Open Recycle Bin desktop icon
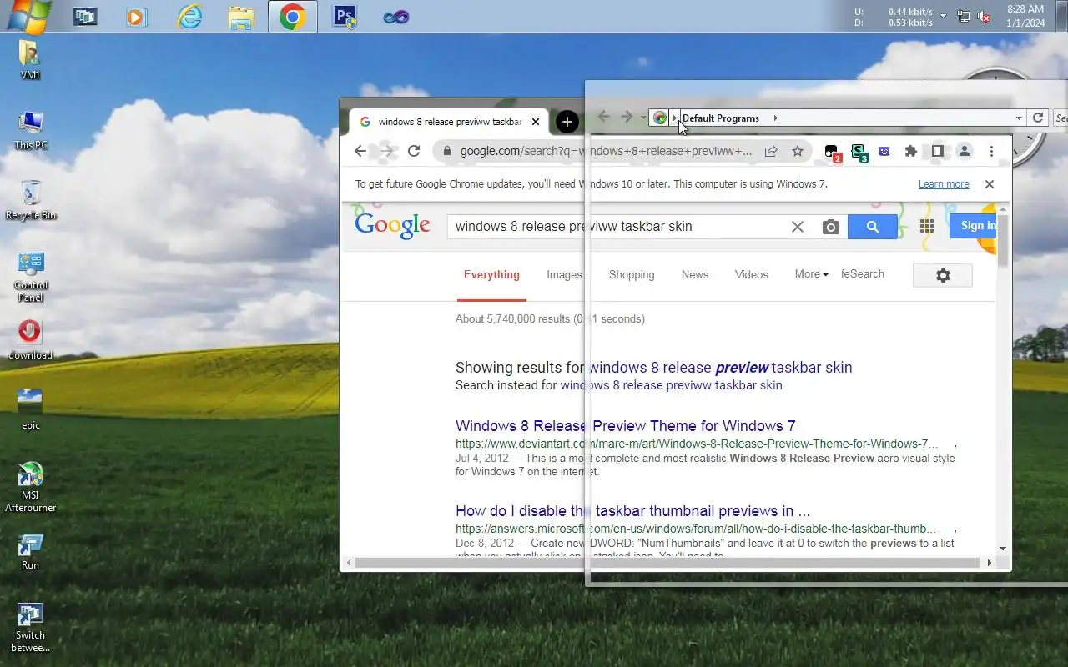The image size is (1068, 667). (x=31, y=200)
